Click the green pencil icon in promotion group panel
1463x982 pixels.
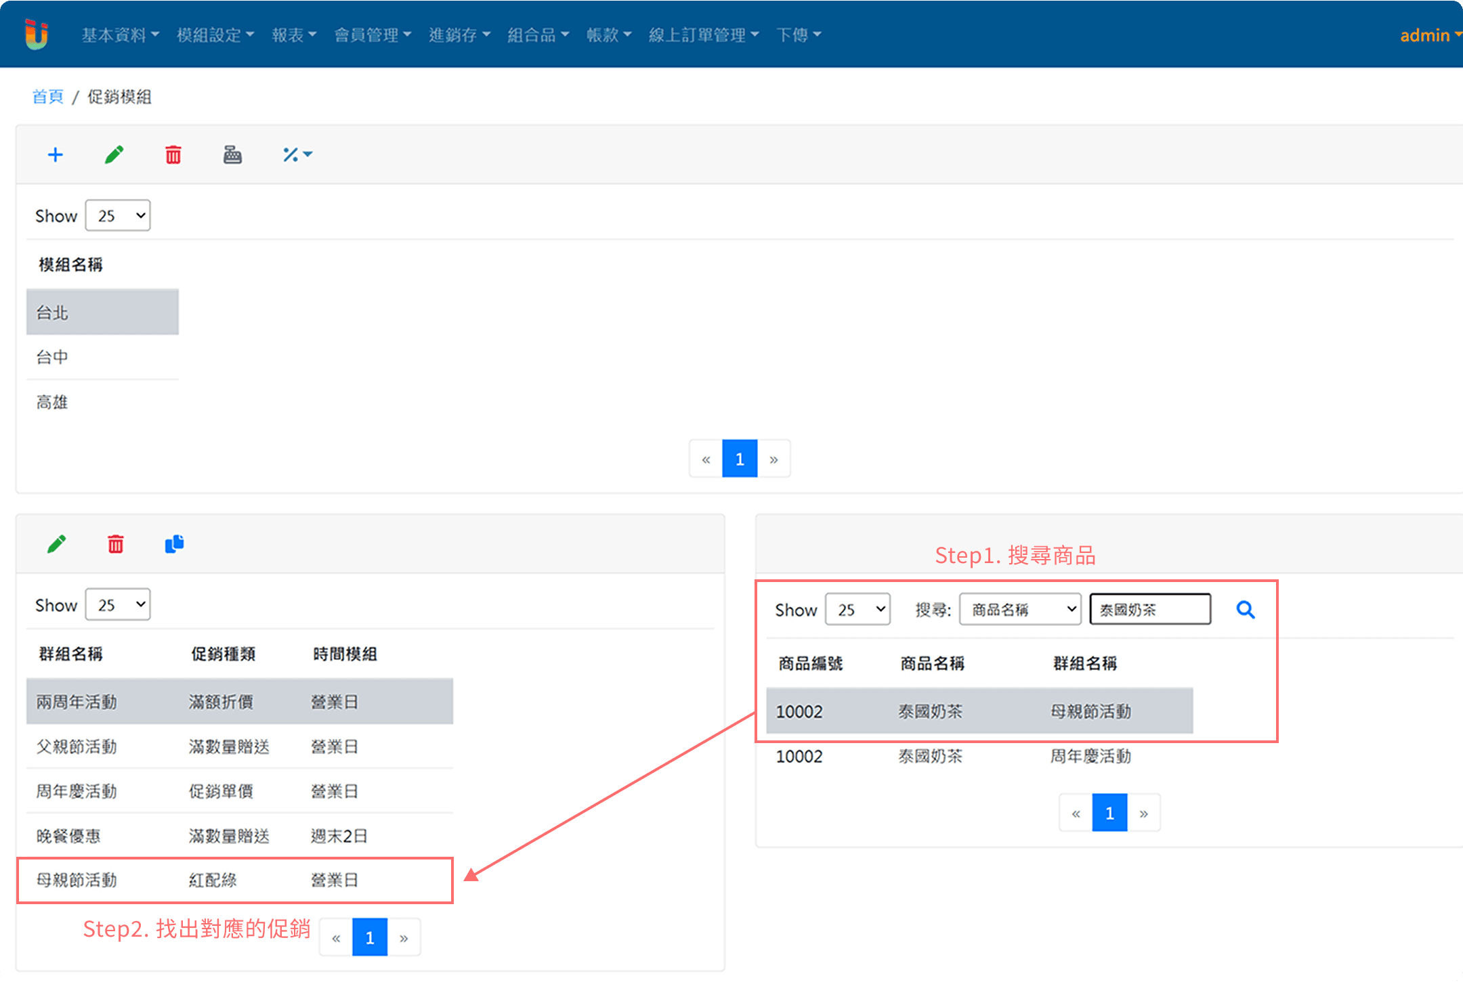tap(57, 544)
